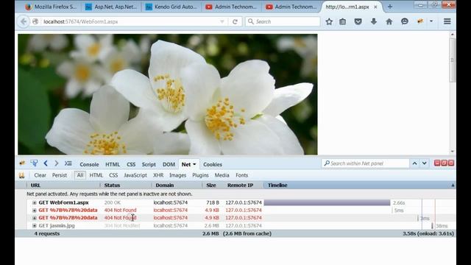Select the All filter in Net panel
Viewport: 471px width, 265px height.
click(x=80, y=175)
